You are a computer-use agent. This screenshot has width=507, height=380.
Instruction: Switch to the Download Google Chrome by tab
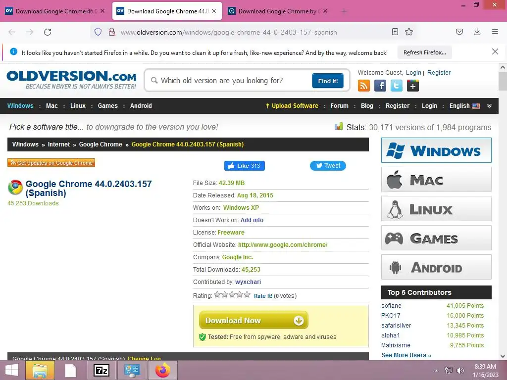(278, 11)
